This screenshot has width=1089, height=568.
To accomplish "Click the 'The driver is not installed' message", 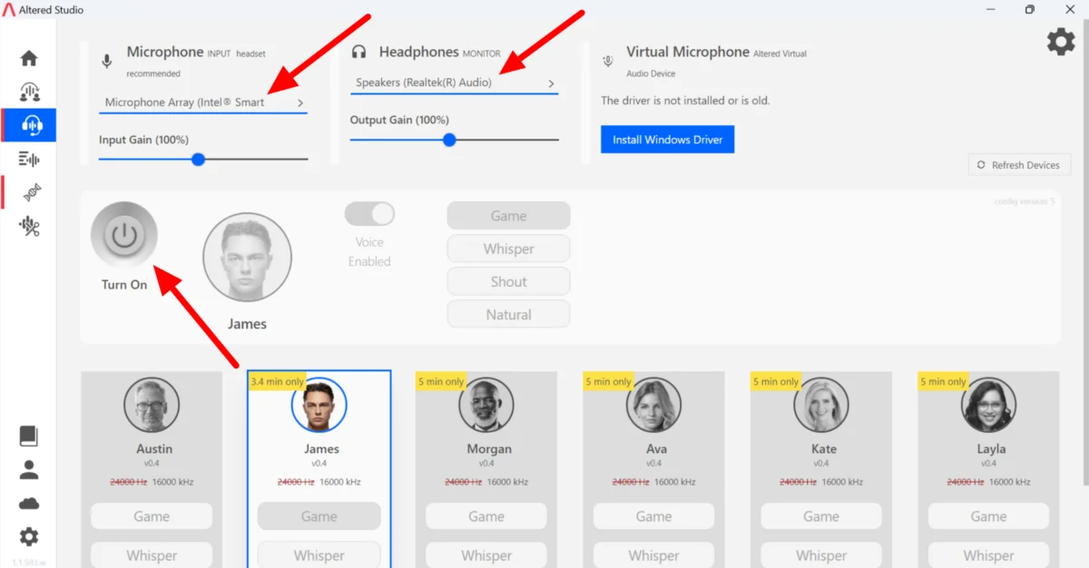I will pyautogui.click(x=685, y=101).
